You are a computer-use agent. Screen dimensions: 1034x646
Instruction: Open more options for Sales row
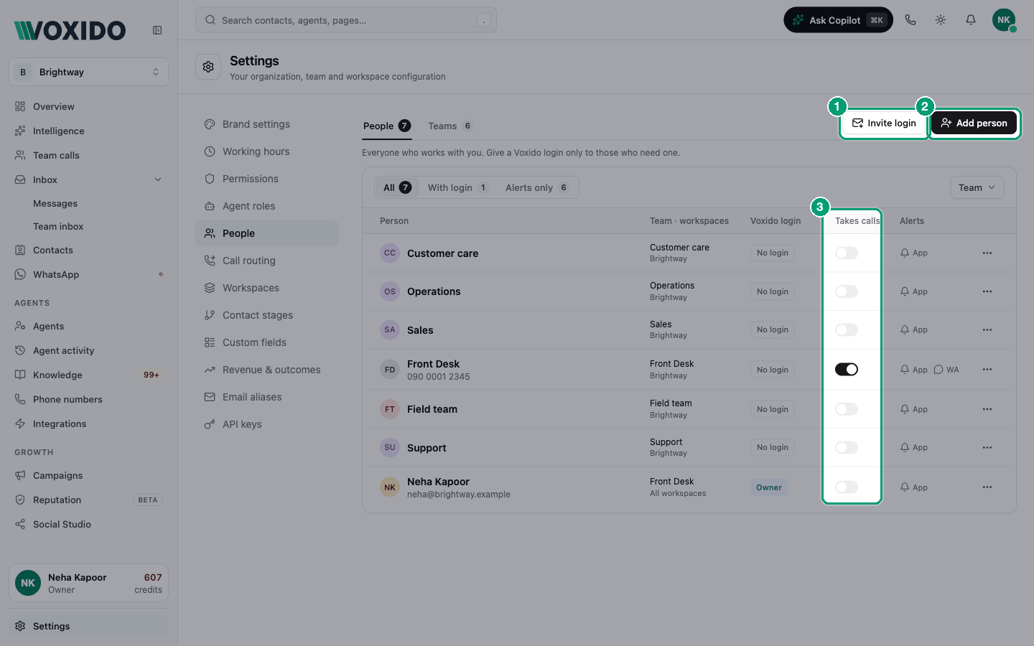pyautogui.click(x=987, y=330)
